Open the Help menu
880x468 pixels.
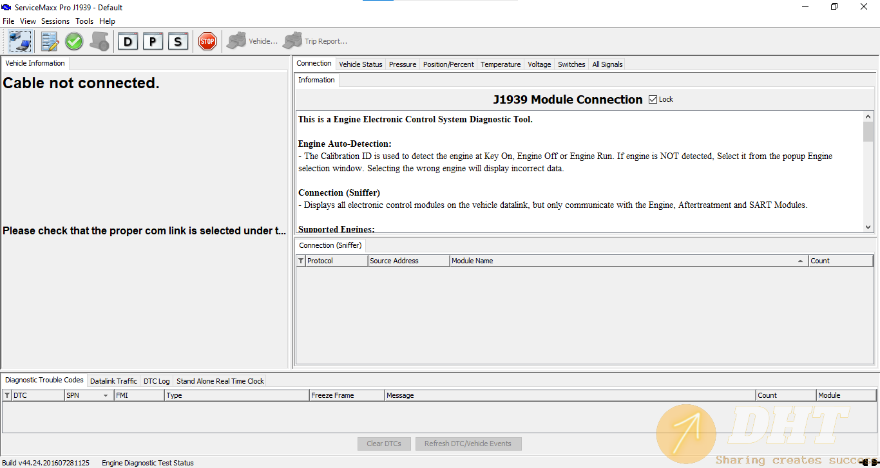pyautogui.click(x=107, y=21)
